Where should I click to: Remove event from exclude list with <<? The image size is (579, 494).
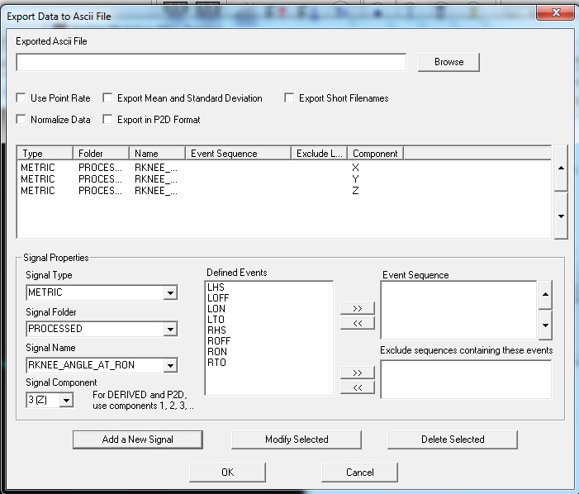[357, 387]
